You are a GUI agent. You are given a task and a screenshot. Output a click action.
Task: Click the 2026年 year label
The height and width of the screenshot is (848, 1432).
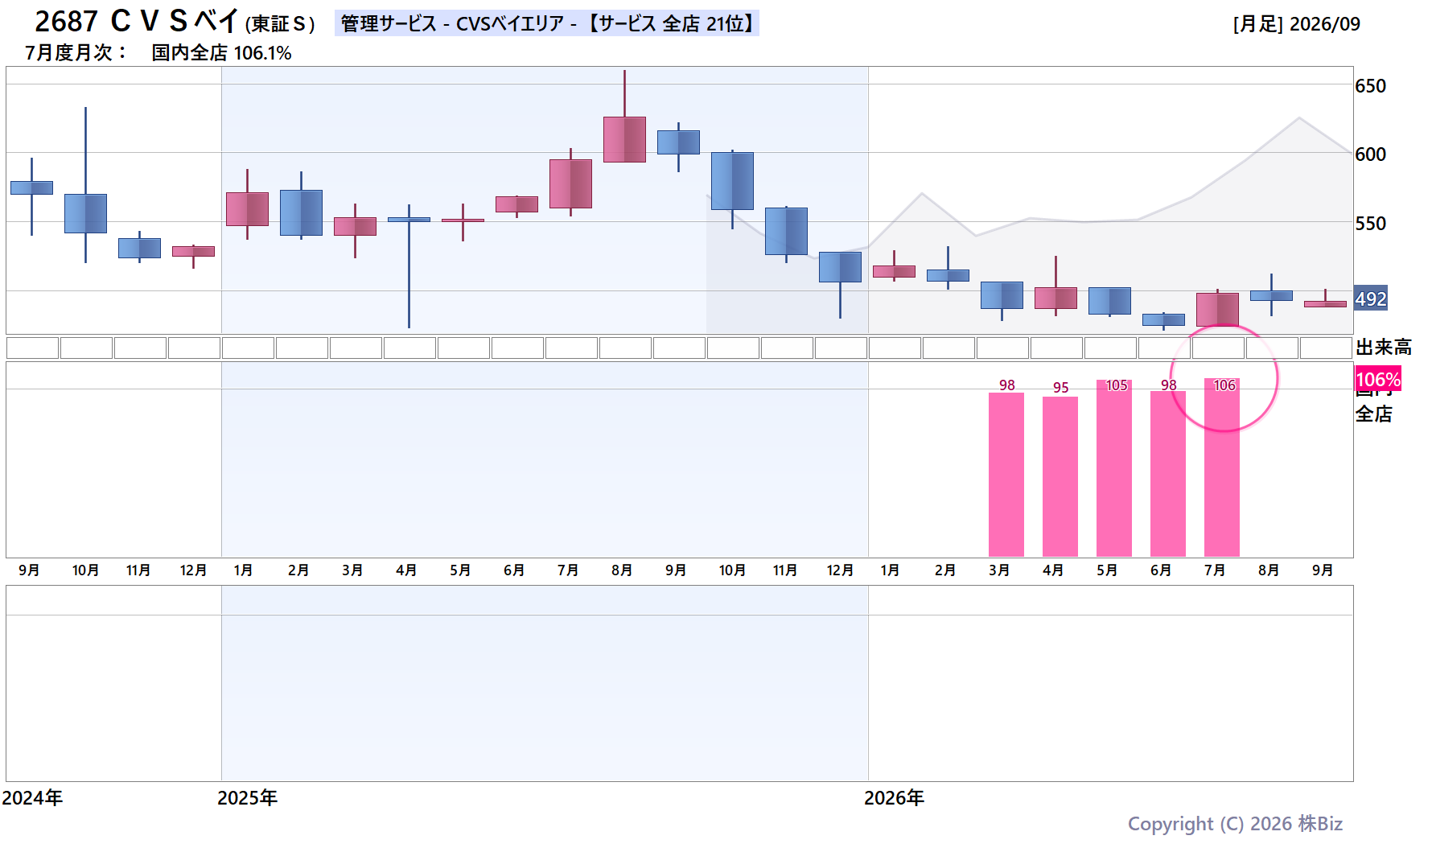coord(895,798)
